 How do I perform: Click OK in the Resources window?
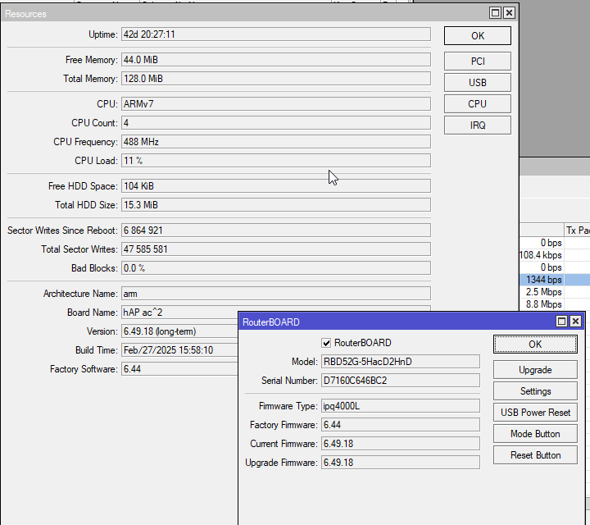[478, 36]
